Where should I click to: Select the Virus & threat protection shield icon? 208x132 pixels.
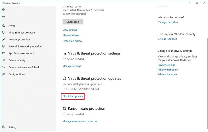click(4, 33)
